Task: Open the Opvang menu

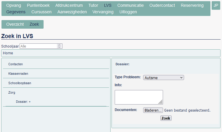Action: (14, 5)
